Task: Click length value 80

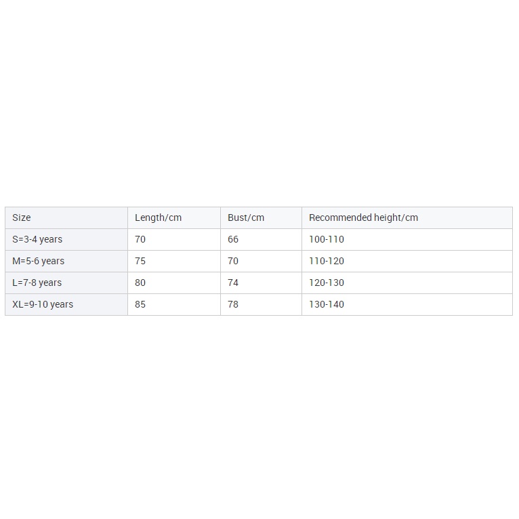Action: click(x=140, y=283)
